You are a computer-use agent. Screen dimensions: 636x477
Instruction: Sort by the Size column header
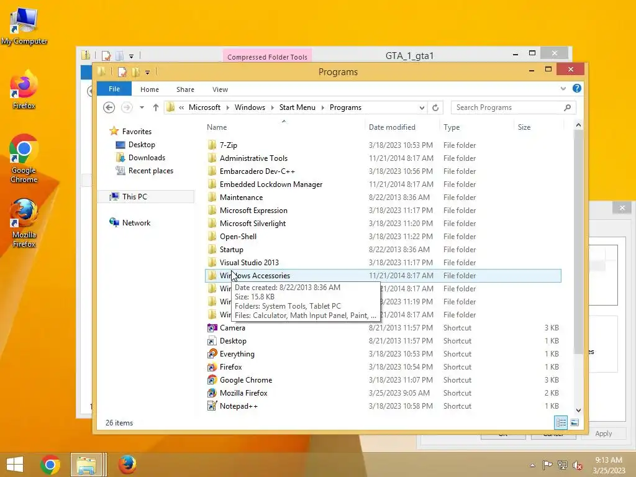click(524, 127)
